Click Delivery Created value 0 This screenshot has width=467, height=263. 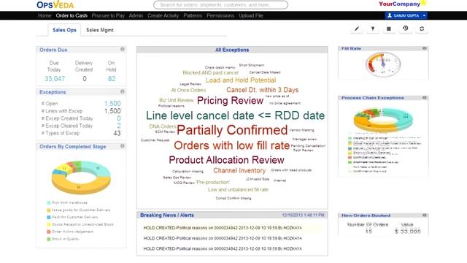pos(85,79)
